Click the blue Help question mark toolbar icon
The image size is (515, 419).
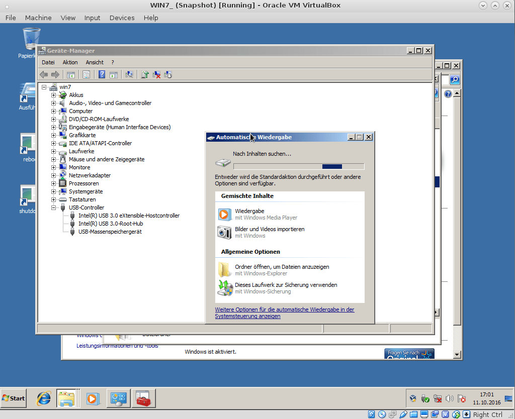click(x=102, y=74)
